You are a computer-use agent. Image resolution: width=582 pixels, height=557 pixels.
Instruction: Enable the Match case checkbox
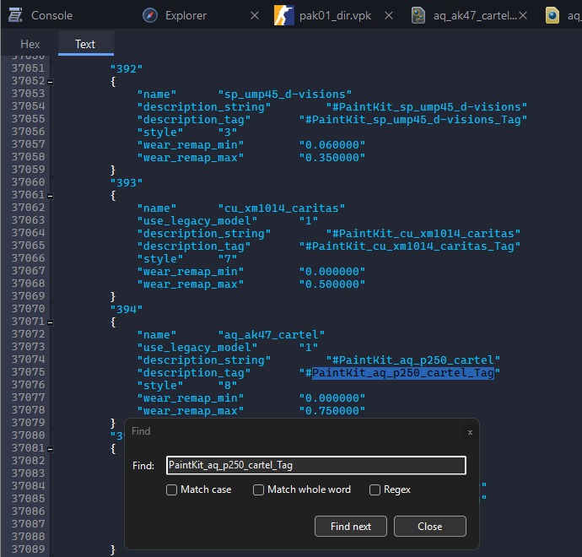pyautogui.click(x=171, y=489)
